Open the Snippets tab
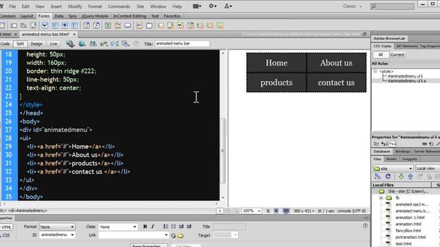Screen dimensions: 440x247 pos(410,159)
